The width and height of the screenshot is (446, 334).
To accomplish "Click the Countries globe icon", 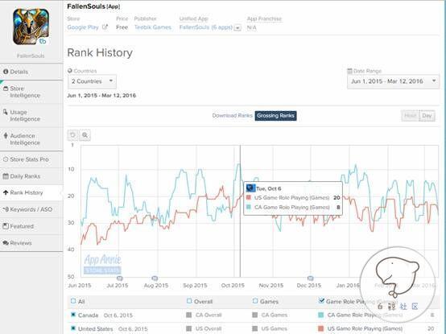I will point(70,71).
